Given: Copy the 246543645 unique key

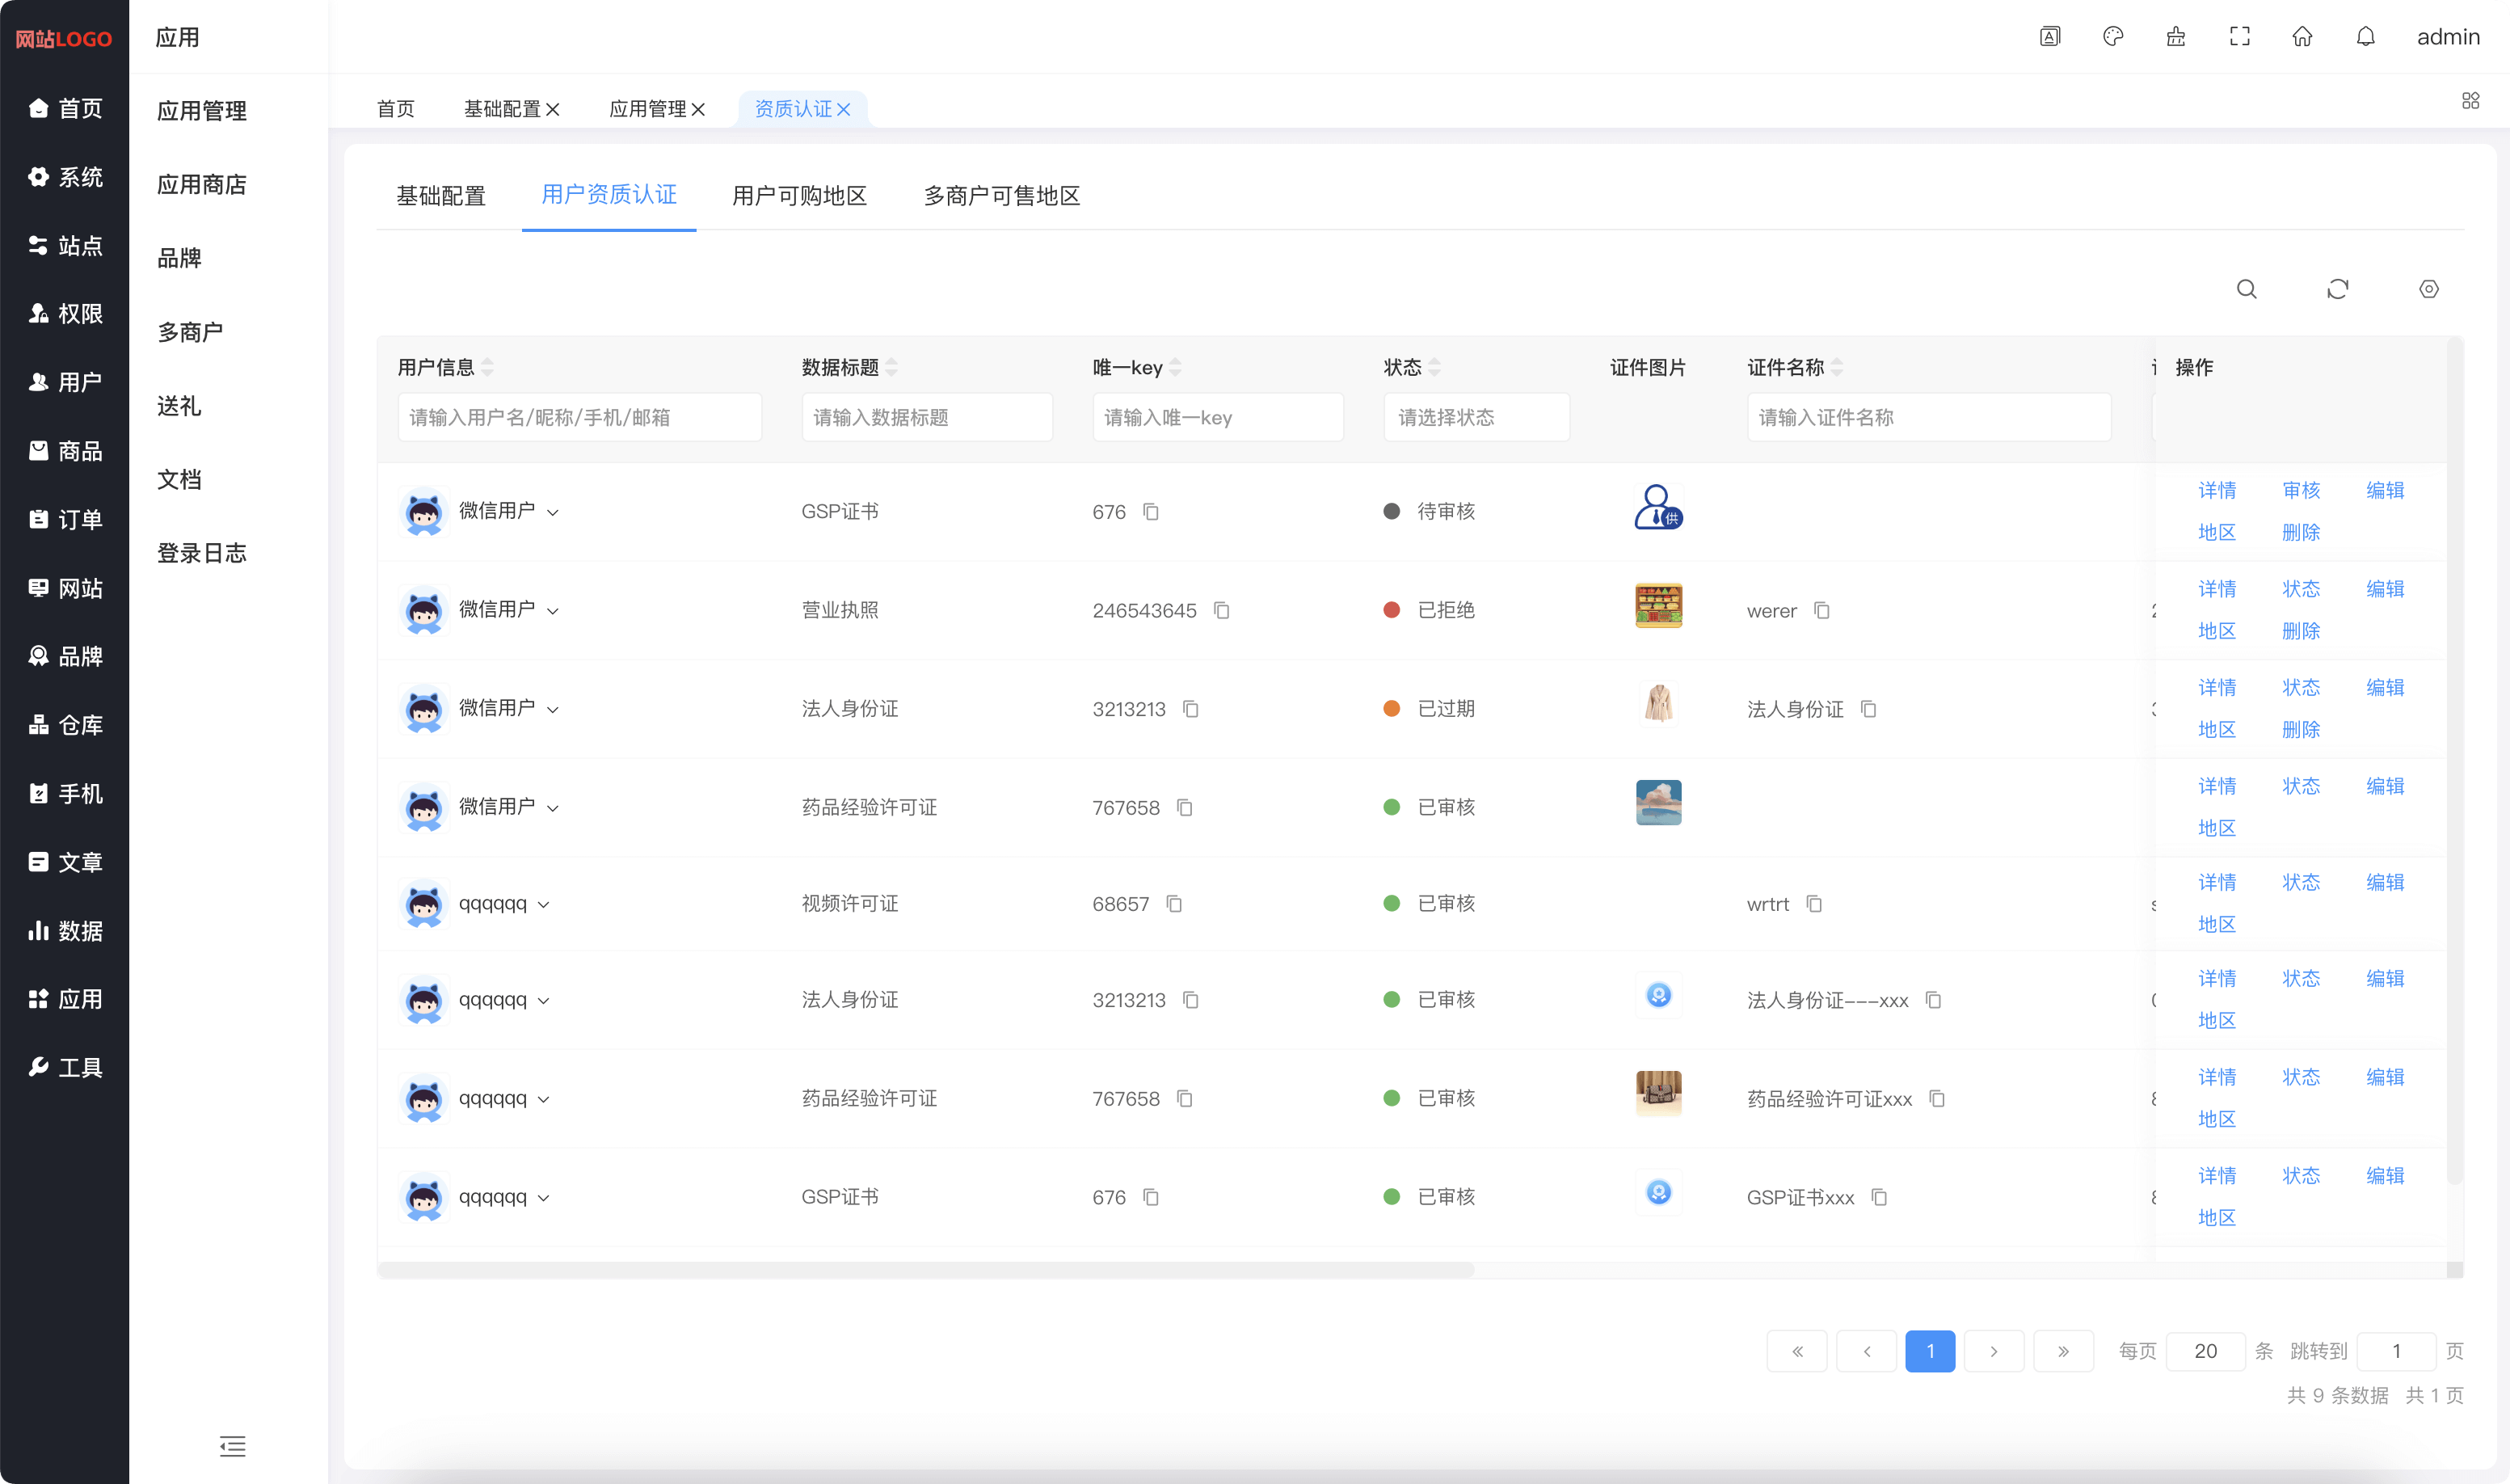Looking at the screenshot, I should 1222,610.
